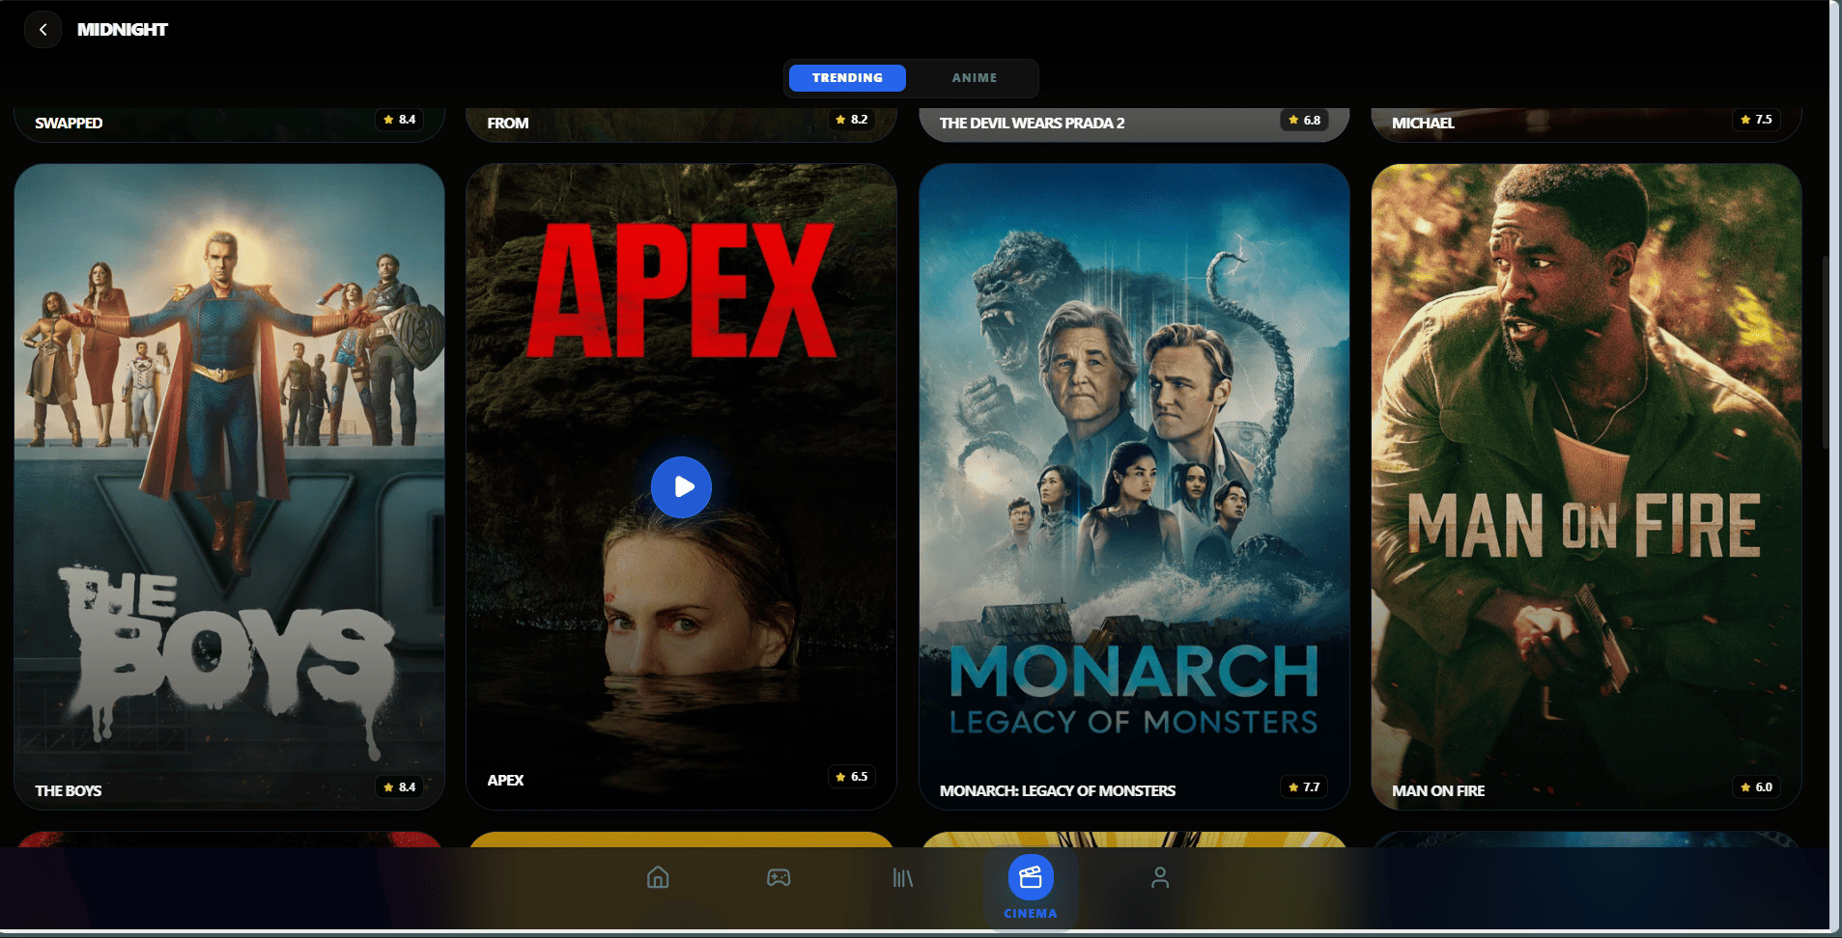
Task: Open the Library books icon in bottom navigation
Action: [x=903, y=877]
